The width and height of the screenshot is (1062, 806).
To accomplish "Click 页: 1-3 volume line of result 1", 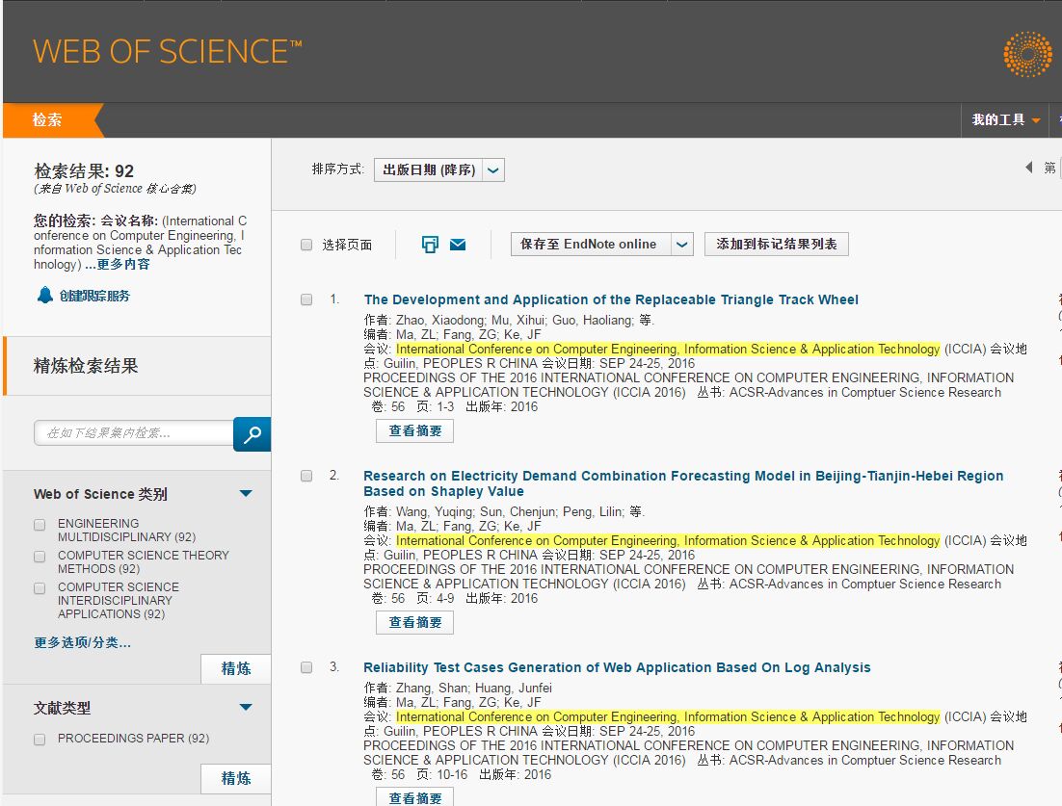I will tap(455, 406).
